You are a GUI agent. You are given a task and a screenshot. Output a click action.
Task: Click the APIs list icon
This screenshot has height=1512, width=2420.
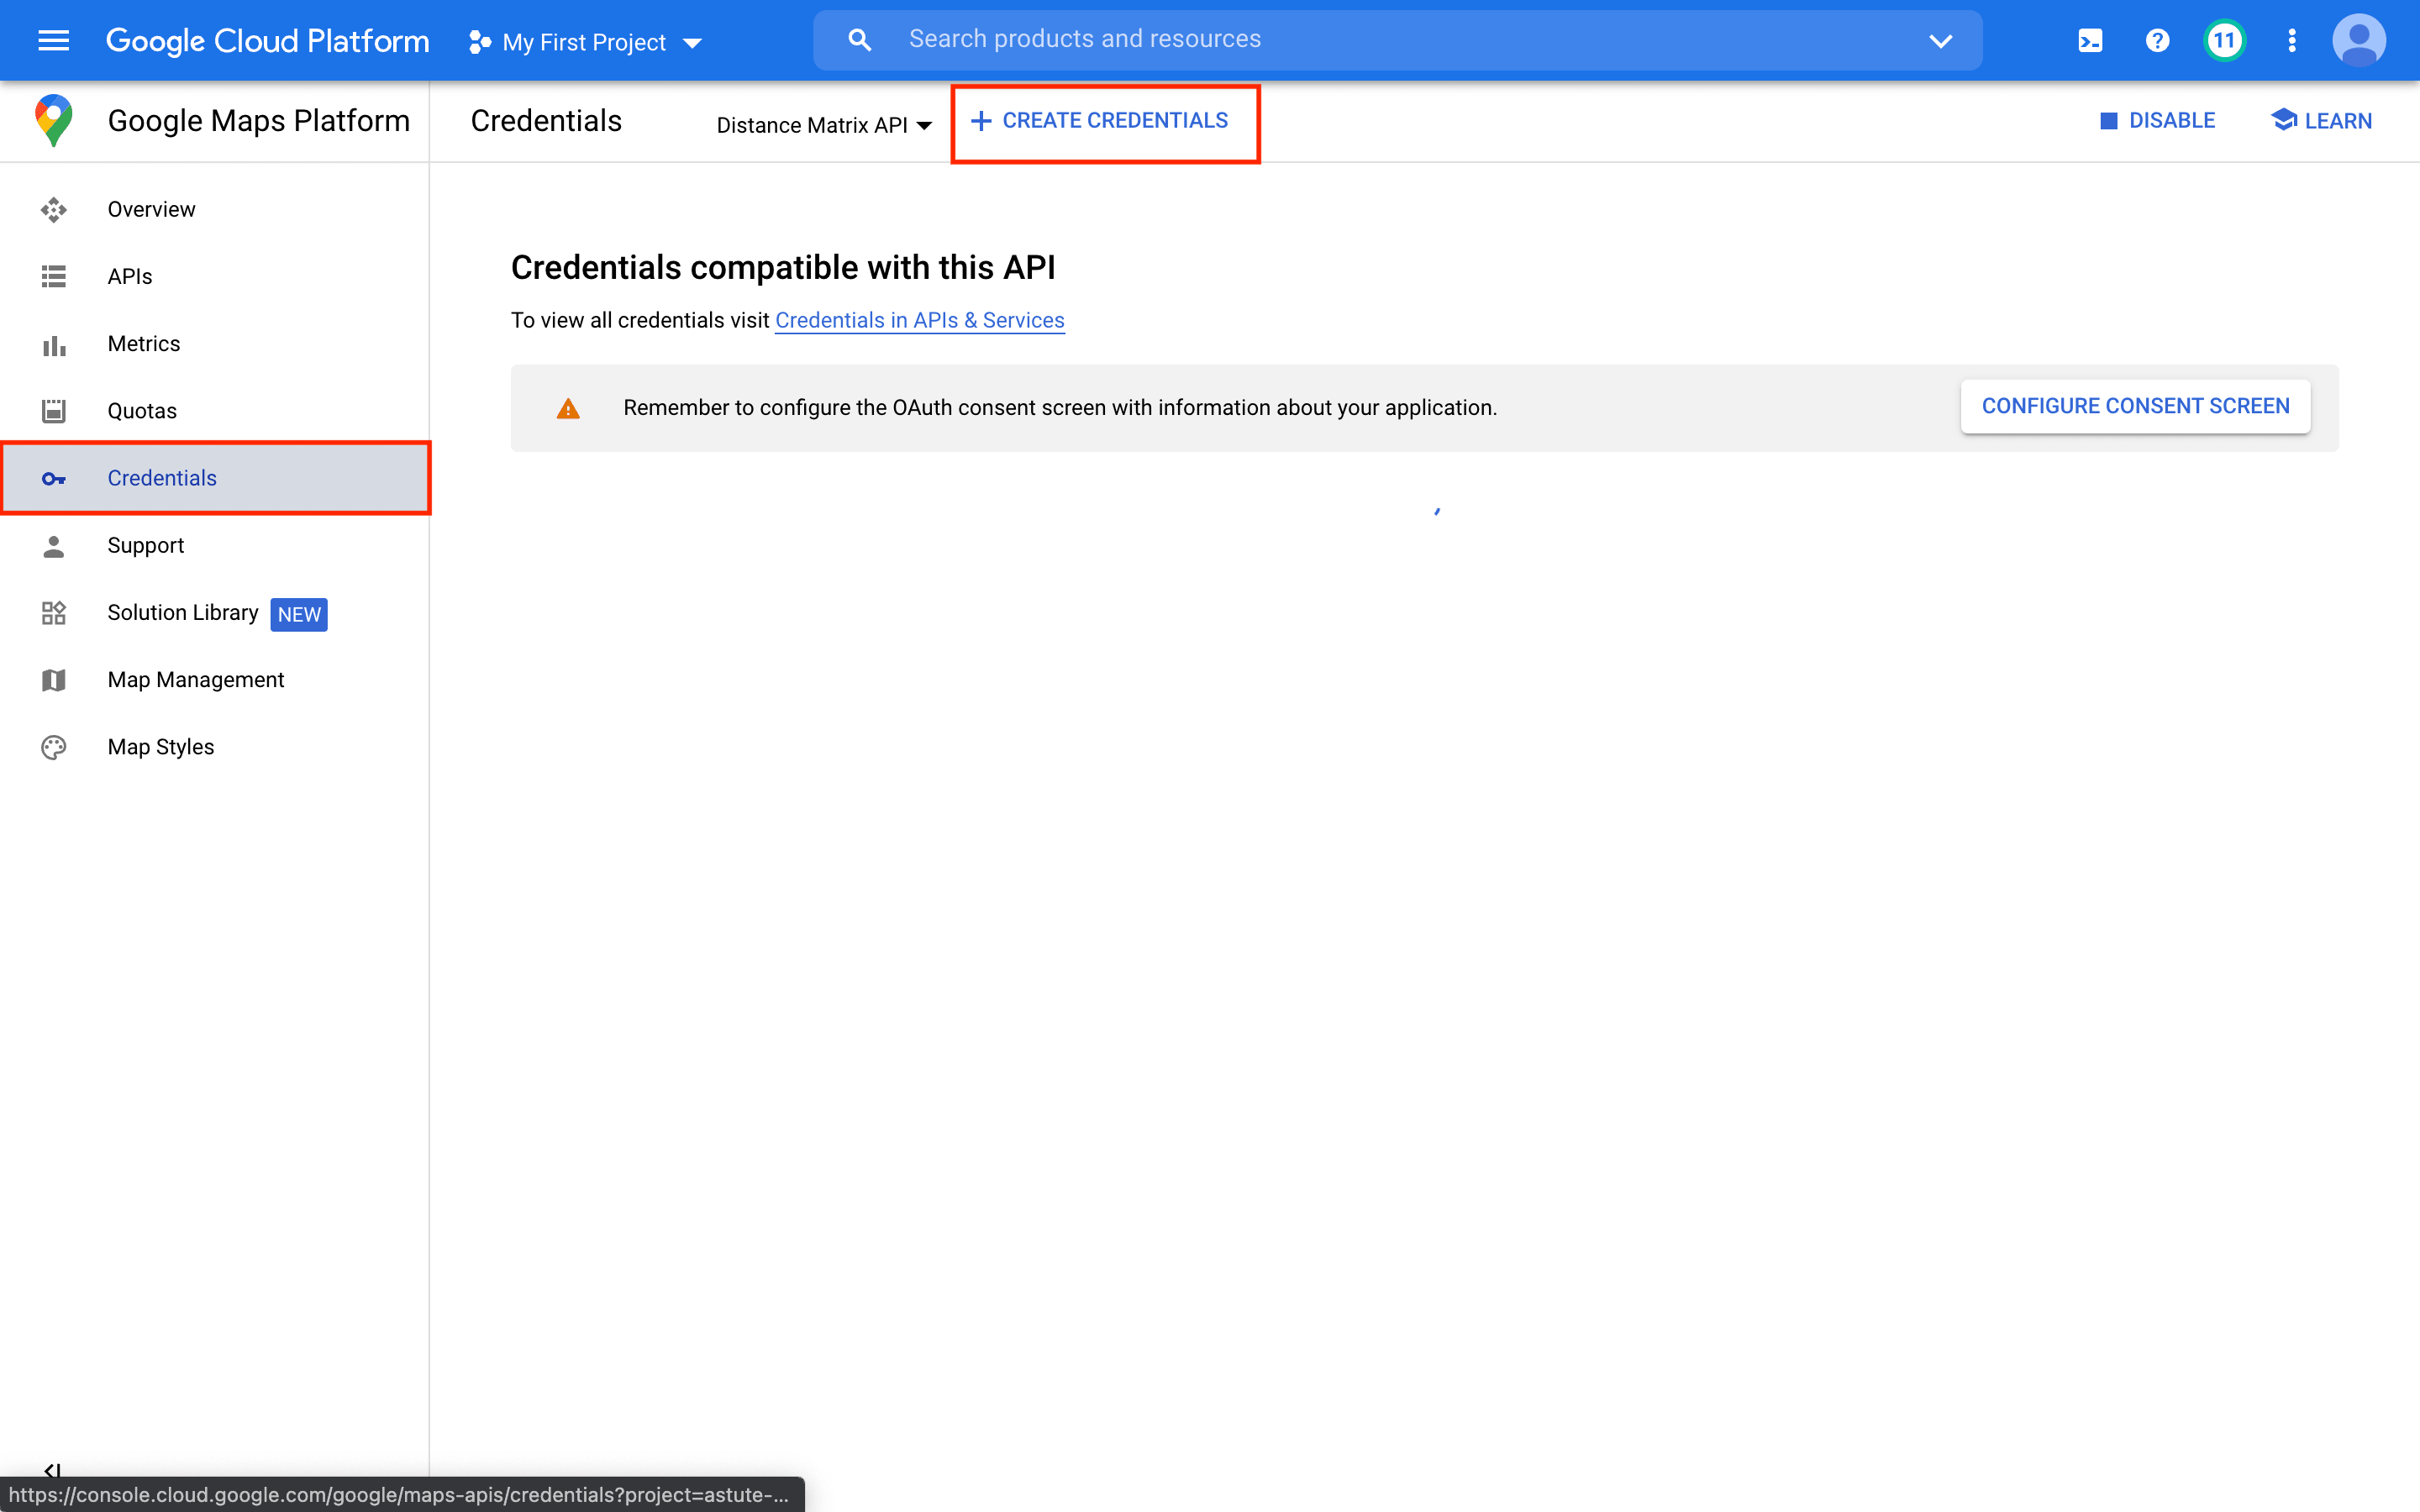coord(54,276)
